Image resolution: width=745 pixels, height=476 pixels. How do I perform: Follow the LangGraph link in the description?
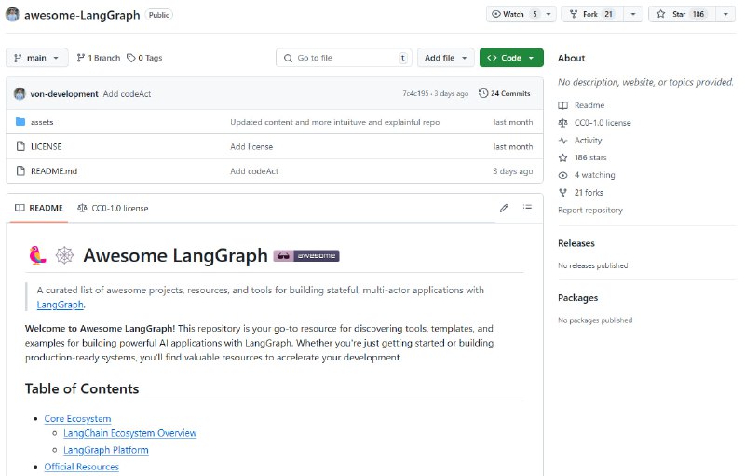[x=60, y=305]
